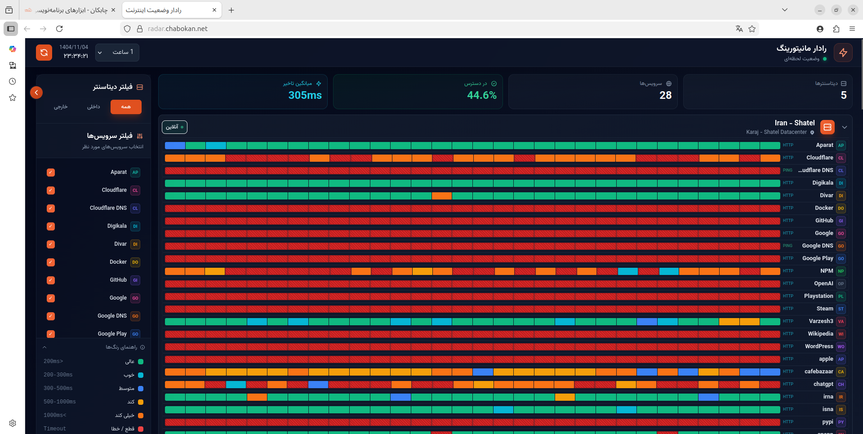This screenshot has height=434, width=863.
Task: Open the browser translate page icon
Action: pyautogui.click(x=739, y=29)
